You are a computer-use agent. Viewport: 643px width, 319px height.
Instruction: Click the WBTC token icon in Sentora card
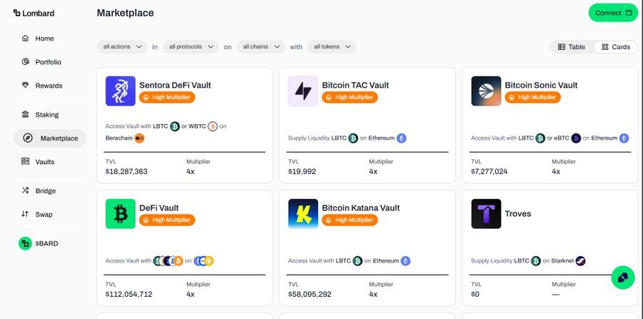pyautogui.click(x=212, y=126)
